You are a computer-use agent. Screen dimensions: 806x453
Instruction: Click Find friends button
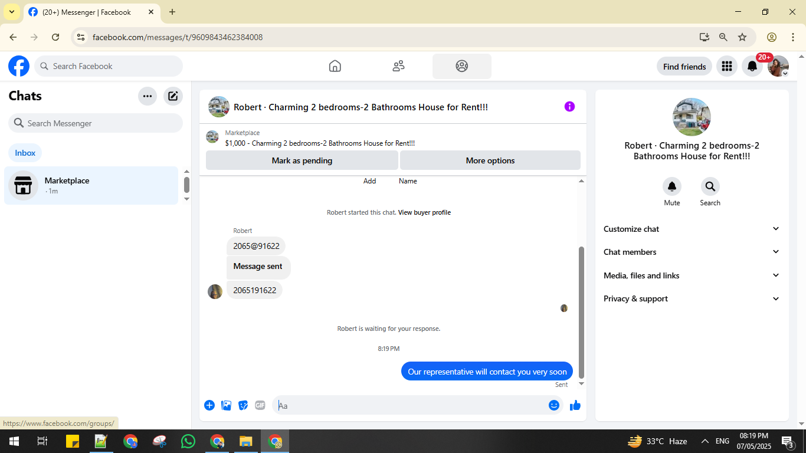684,67
